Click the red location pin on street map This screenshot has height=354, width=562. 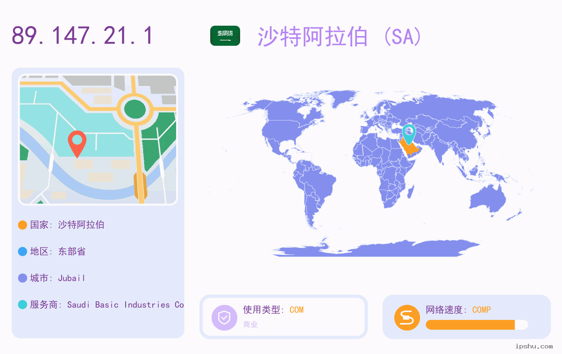coord(77,144)
